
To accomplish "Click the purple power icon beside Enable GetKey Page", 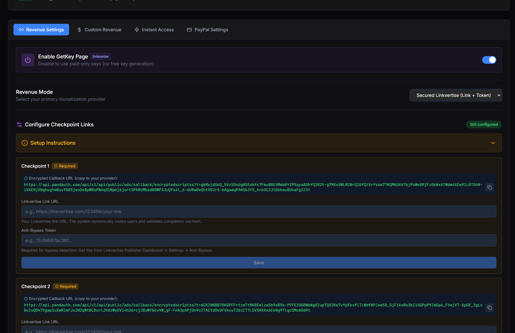I will point(28,60).
